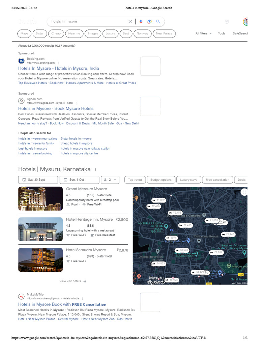The height and width of the screenshot is (346, 259).
Task: Toggle the Top-rated hotel filter
Action: (135, 180)
